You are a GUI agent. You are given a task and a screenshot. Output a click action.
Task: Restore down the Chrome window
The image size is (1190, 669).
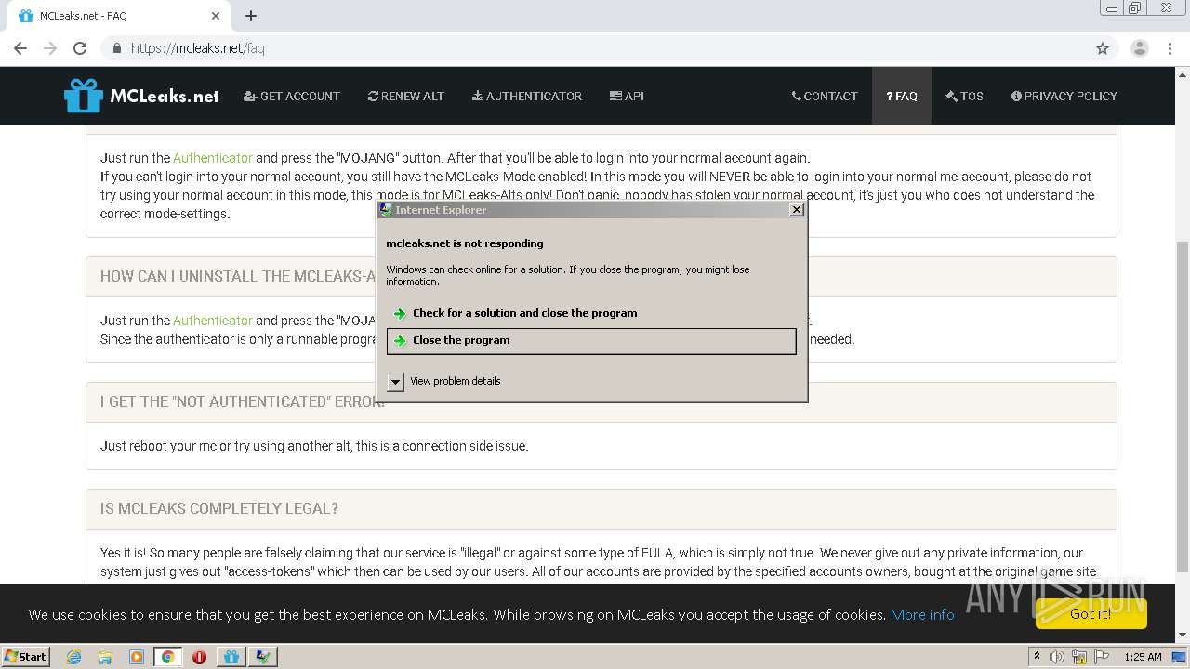[x=1136, y=8]
